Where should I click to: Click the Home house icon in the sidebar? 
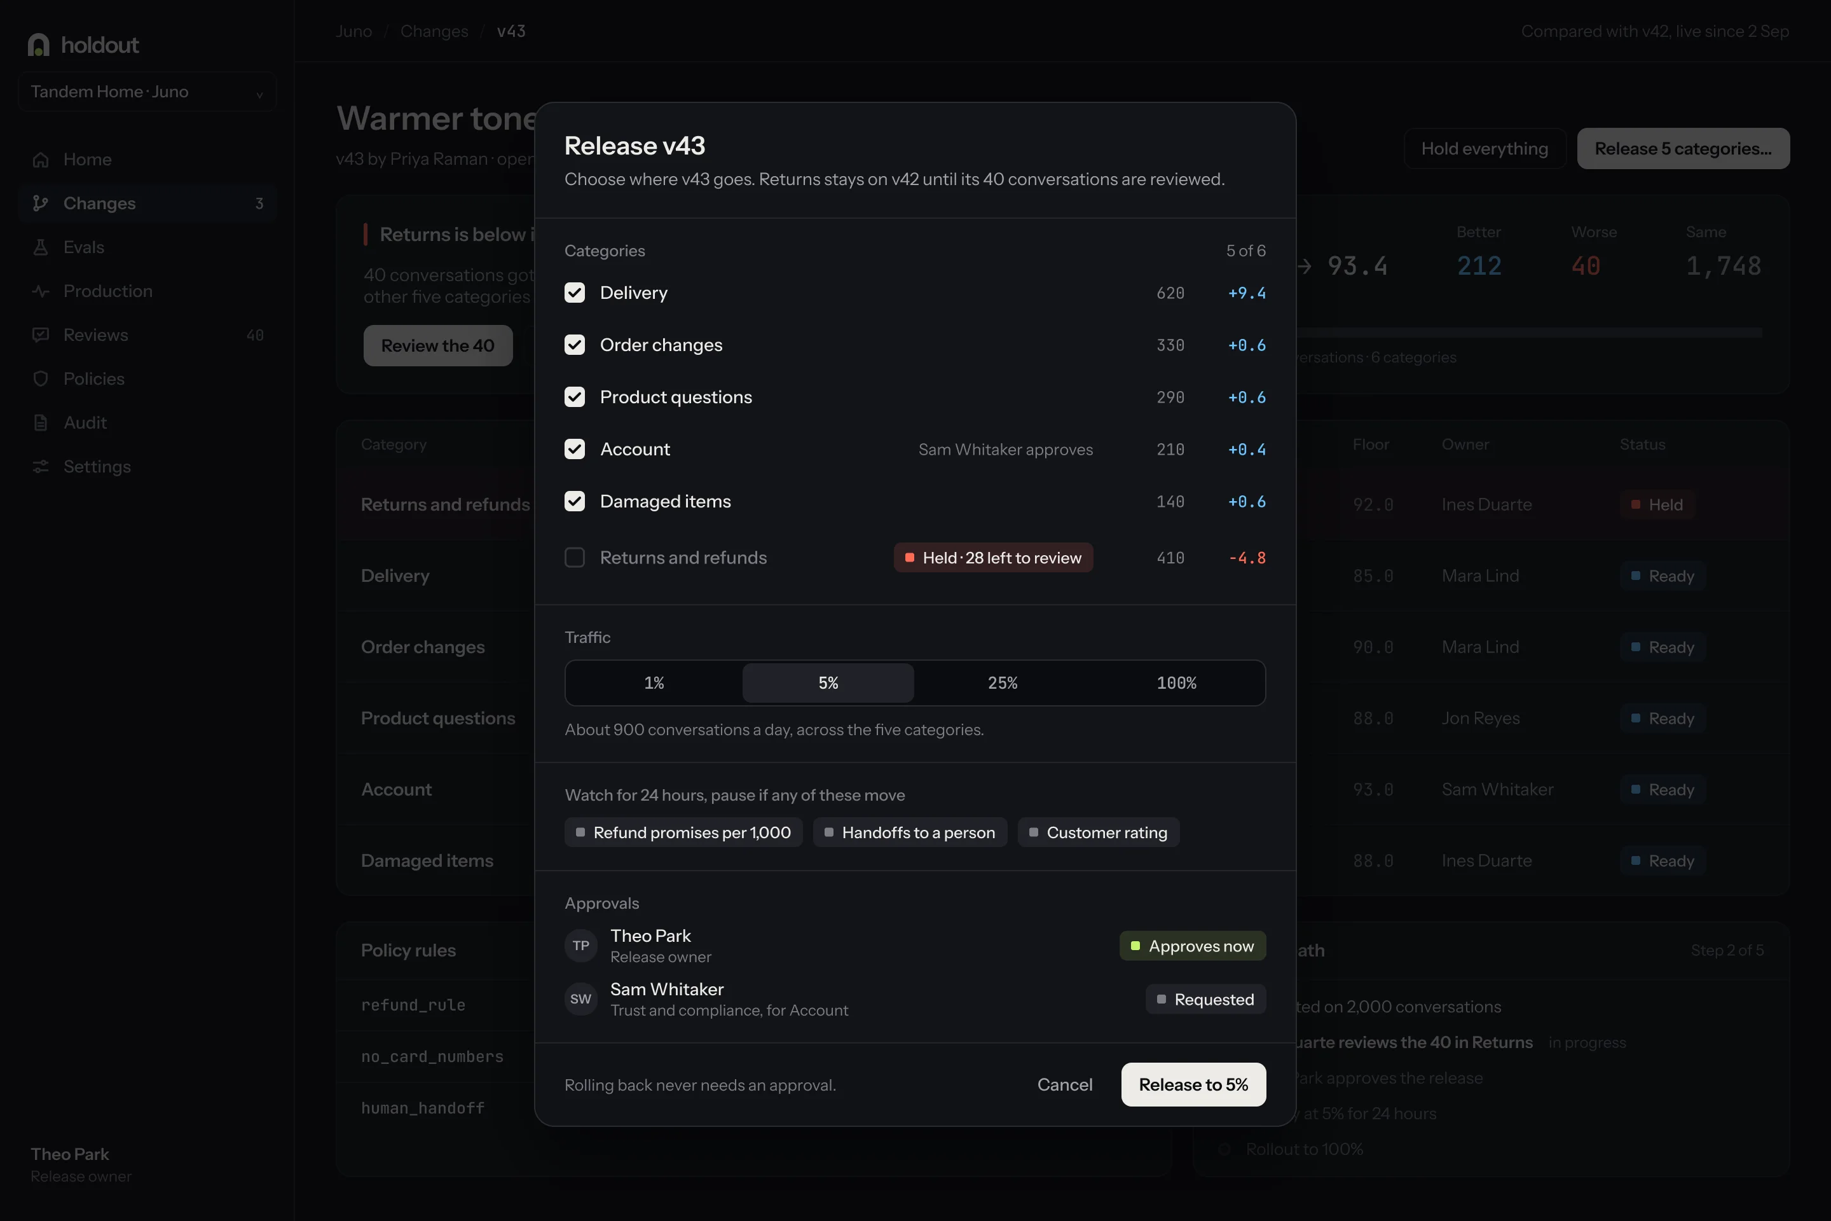(41, 160)
